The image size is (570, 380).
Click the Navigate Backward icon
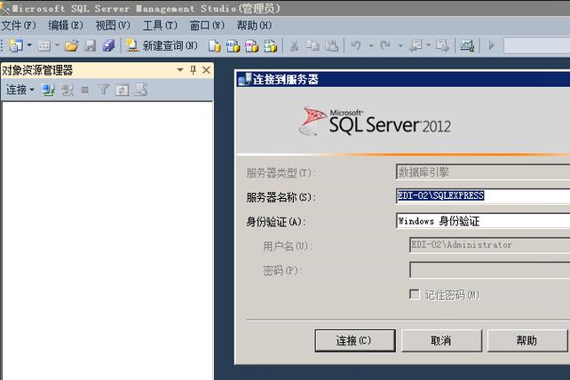point(416,46)
